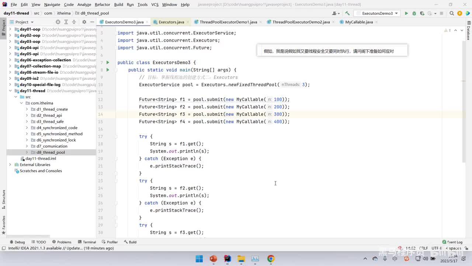Open File Explorer from the taskbar
The height and width of the screenshot is (266, 472).
[x=241, y=259]
